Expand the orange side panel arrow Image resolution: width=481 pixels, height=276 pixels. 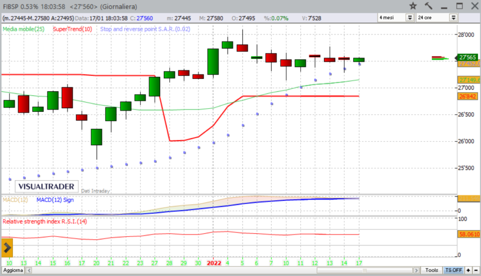[x=7, y=247]
